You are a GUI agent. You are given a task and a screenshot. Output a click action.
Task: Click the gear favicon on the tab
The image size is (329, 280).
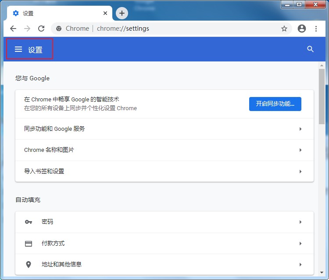tap(16, 13)
